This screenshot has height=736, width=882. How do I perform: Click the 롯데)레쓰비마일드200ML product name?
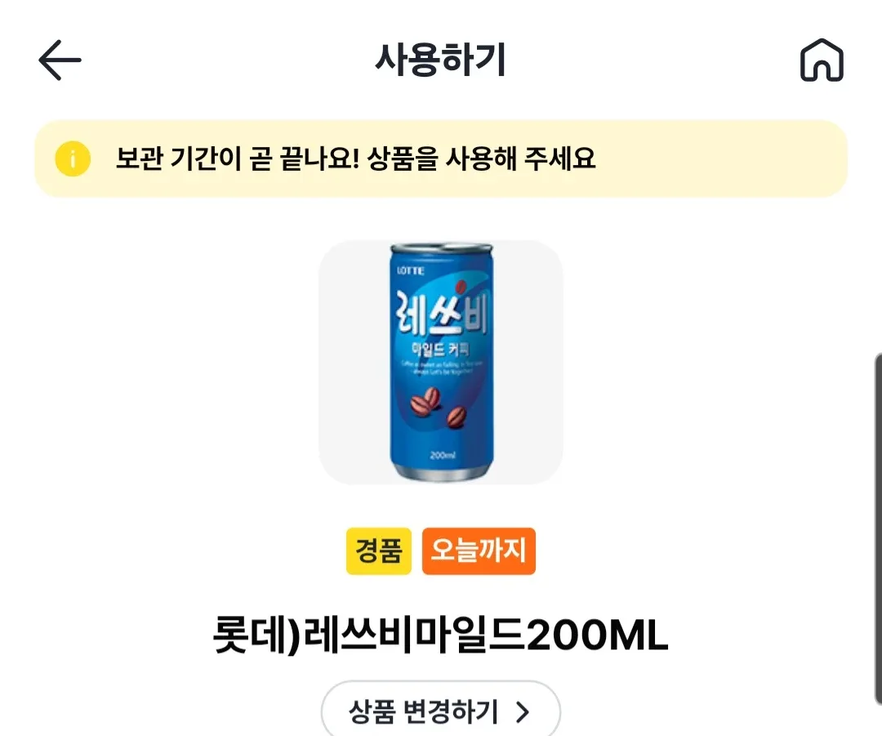coord(440,636)
